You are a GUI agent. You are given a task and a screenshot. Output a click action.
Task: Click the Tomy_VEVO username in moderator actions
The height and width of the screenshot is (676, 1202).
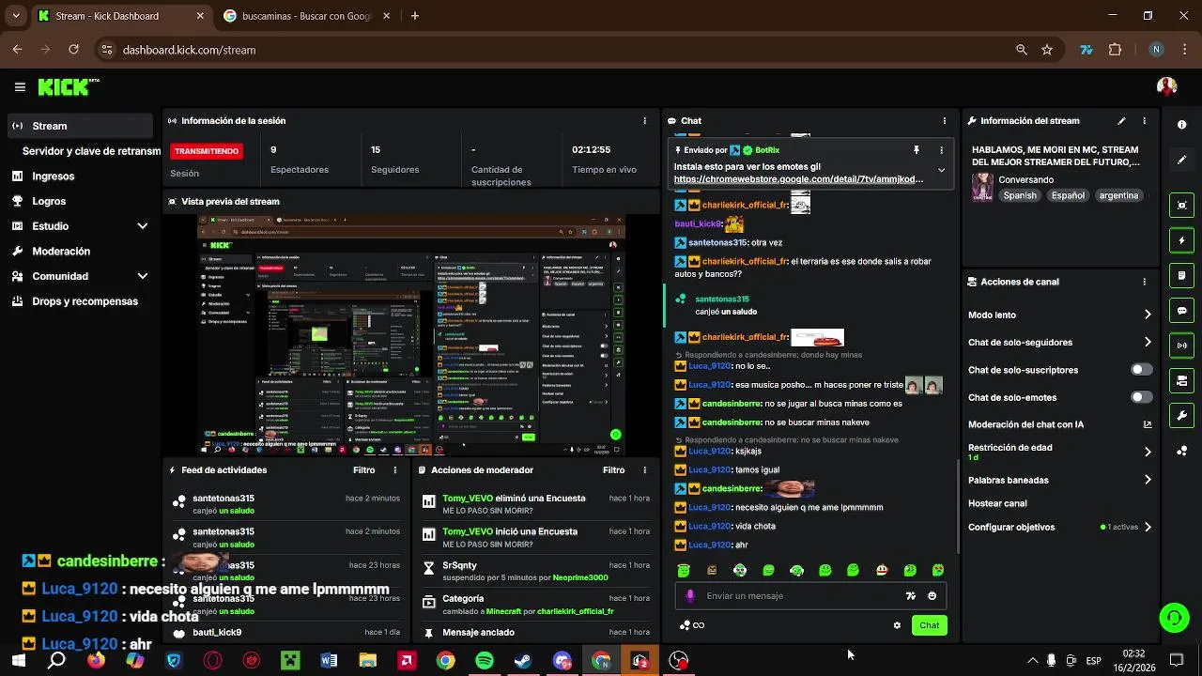point(469,499)
